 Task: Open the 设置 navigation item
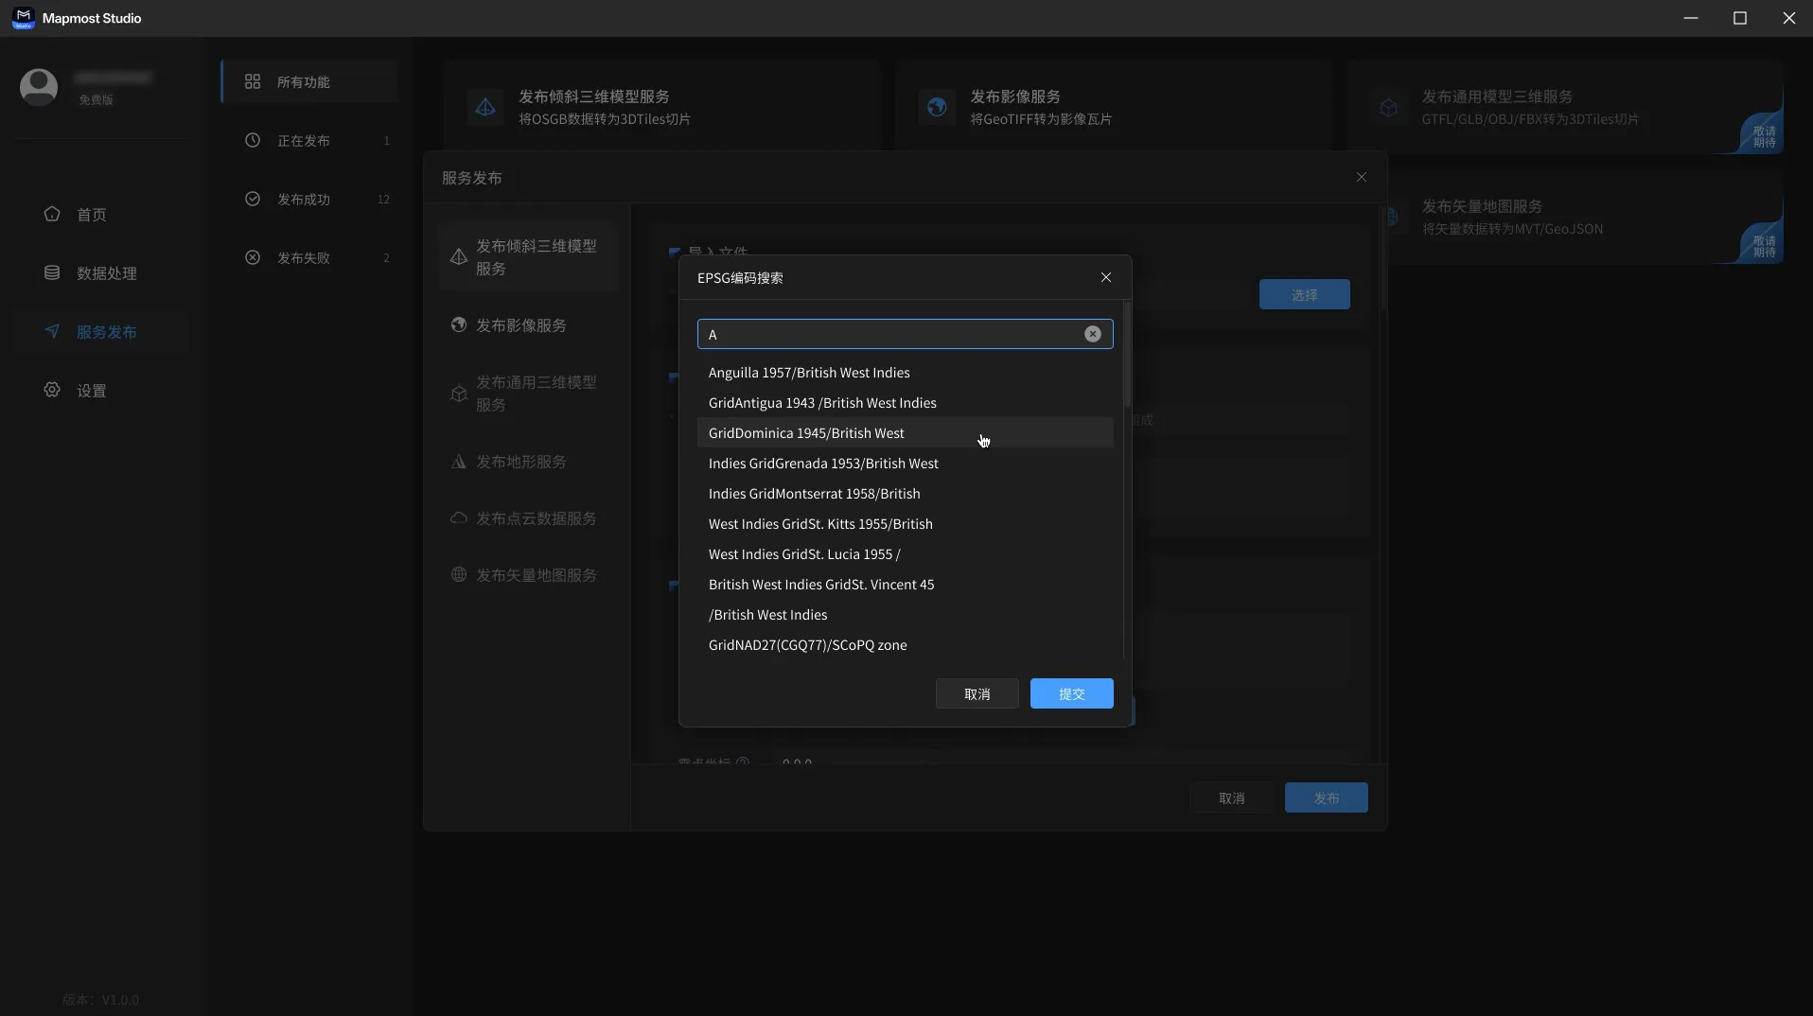click(101, 391)
